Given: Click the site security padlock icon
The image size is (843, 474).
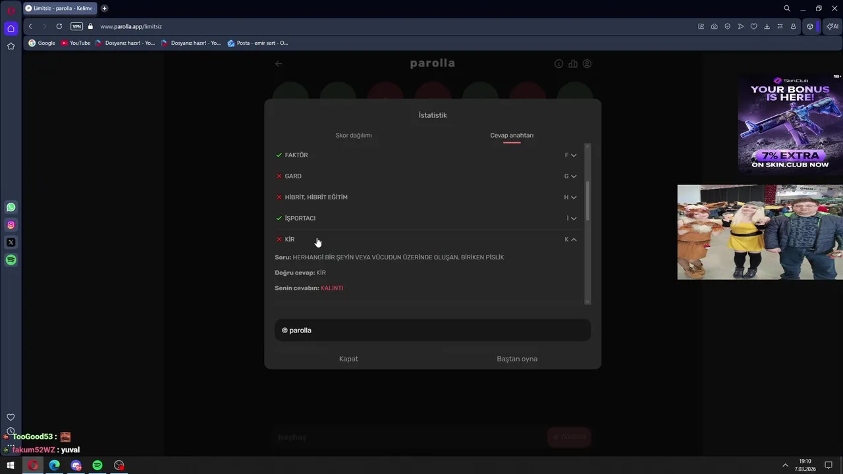Looking at the screenshot, I should [91, 26].
